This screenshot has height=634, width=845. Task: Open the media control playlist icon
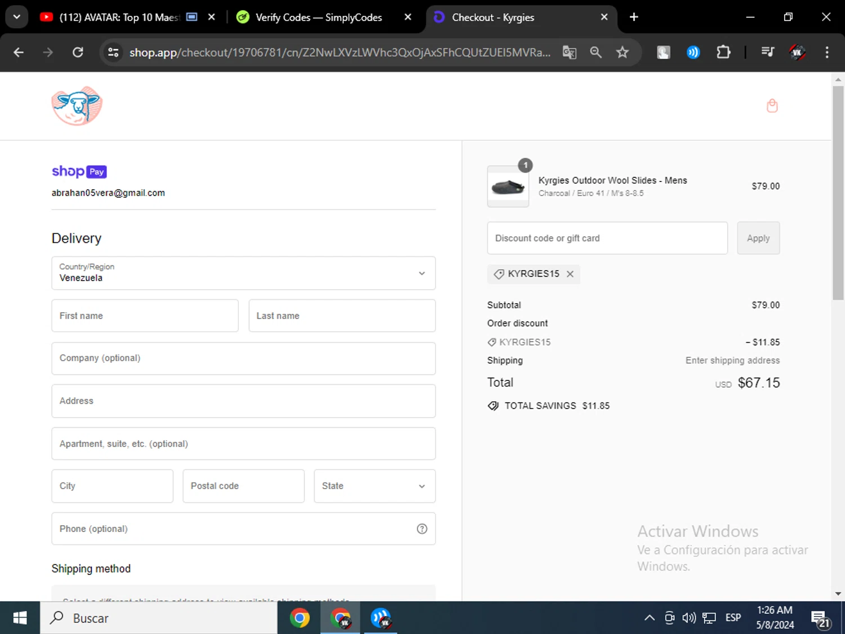tap(767, 52)
